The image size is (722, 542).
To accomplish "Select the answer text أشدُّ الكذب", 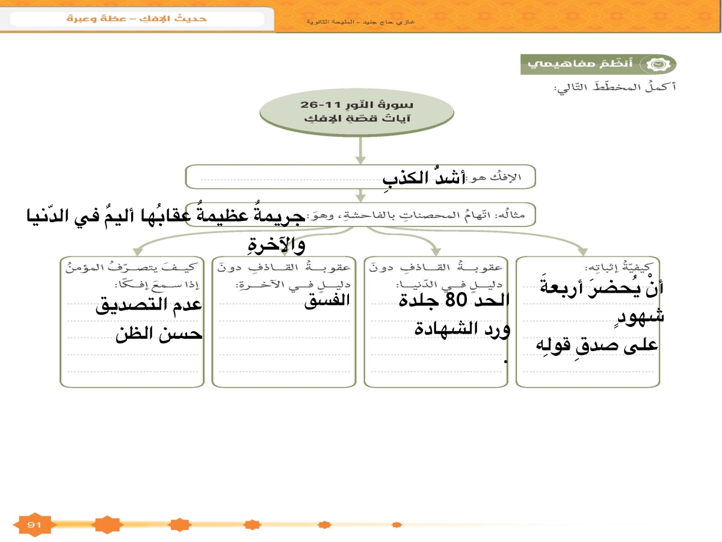I will click(424, 178).
